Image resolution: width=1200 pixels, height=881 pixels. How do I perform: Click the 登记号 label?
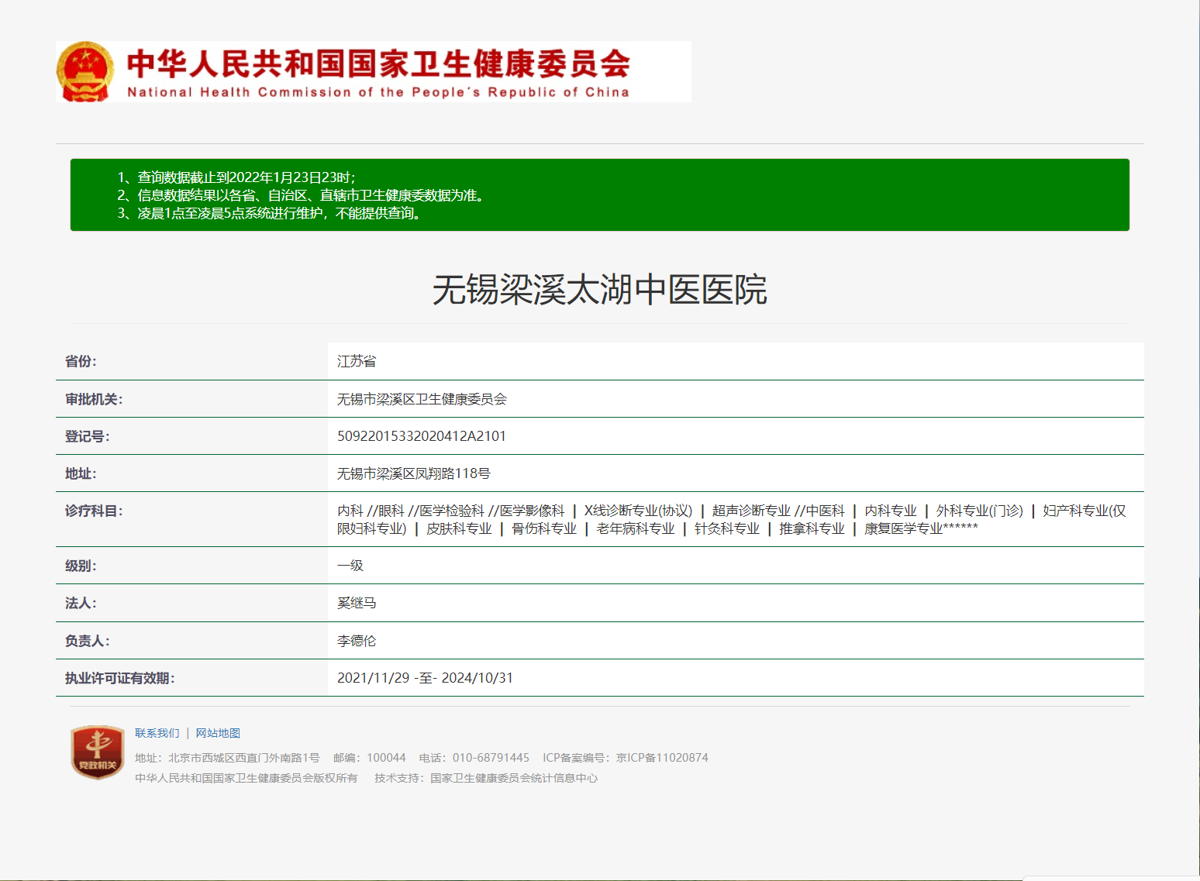[x=88, y=436]
